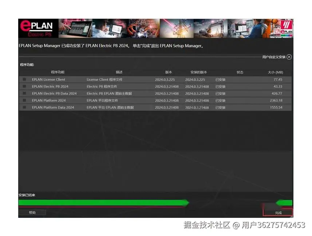Image resolution: width=312 pixels, height=236 pixels.
Task: Click size value 77.45
Action: pos(278,80)
